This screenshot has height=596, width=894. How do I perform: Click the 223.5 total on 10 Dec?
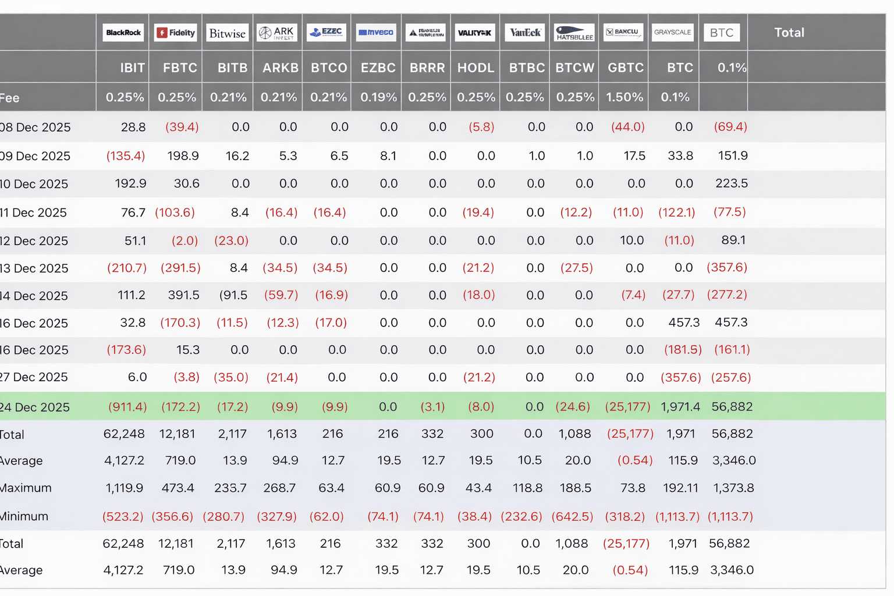(732, 183)
